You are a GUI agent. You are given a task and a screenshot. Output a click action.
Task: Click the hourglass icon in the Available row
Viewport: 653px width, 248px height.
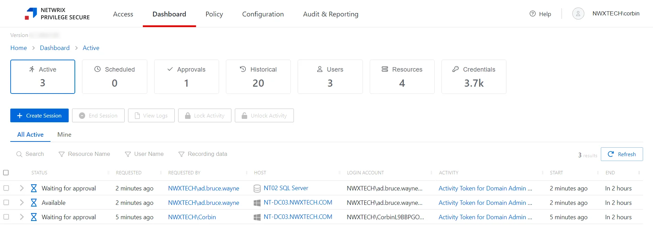click(x=34, y=203)
